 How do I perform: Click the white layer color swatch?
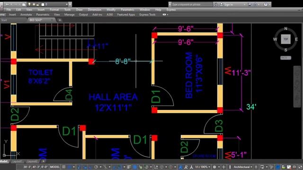point(43,4)
